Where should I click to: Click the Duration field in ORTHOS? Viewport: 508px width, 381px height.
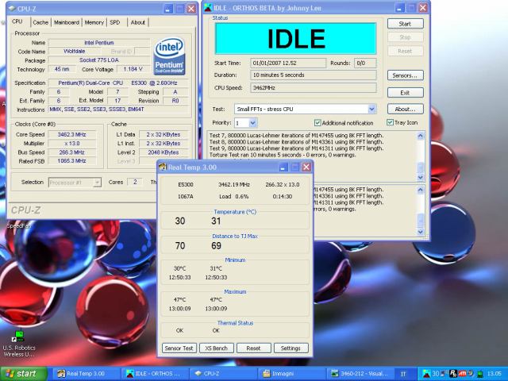[x=314, y=75]
